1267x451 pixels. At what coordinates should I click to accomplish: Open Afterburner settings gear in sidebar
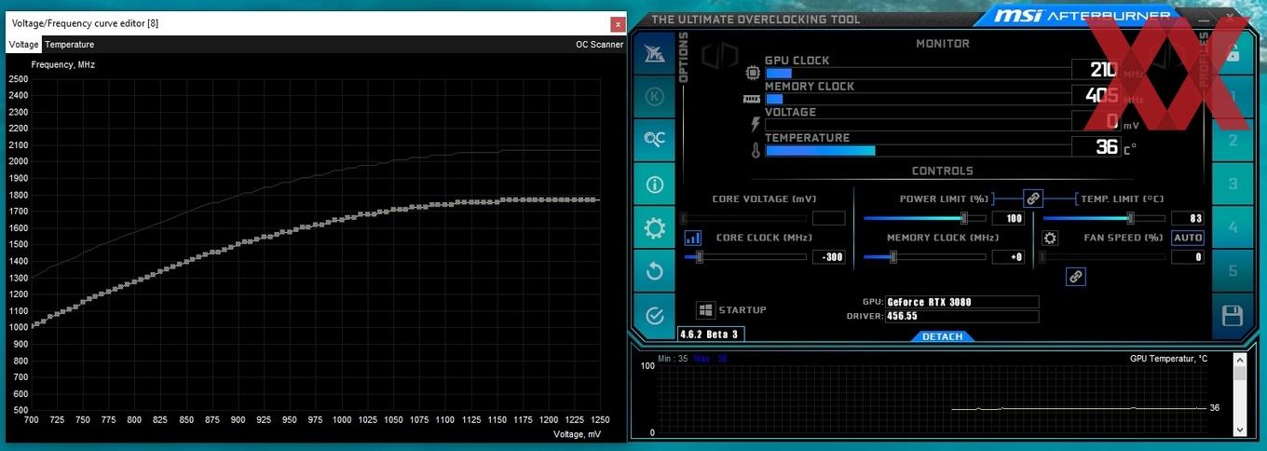coord(654,227)
